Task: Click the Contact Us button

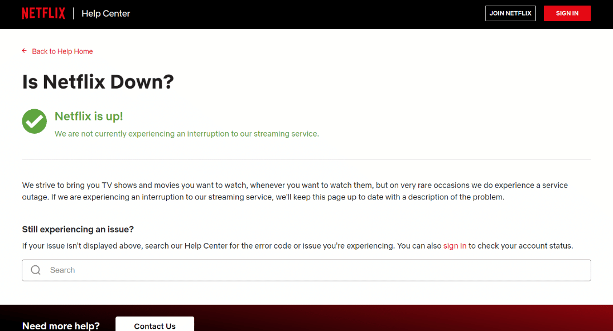Action: (155, 325)
